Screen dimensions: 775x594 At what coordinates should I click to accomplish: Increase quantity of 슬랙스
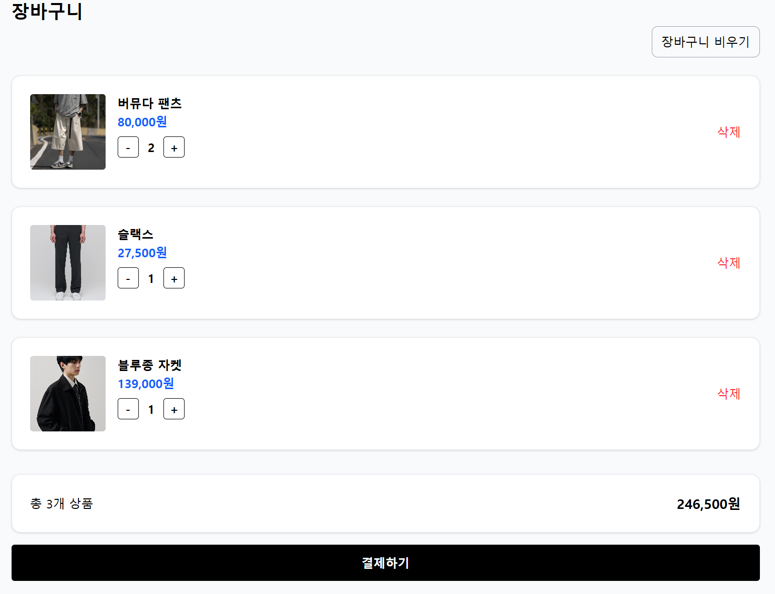coord(174,278)
